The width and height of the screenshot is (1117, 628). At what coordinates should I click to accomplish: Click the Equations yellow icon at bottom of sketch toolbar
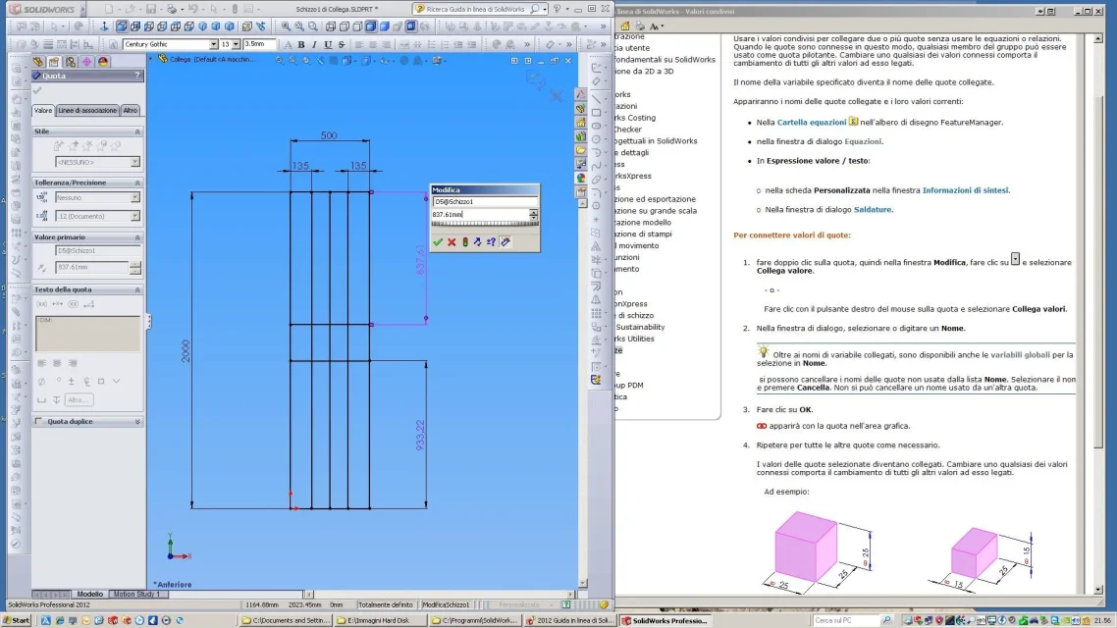click(x=596, y=380)
